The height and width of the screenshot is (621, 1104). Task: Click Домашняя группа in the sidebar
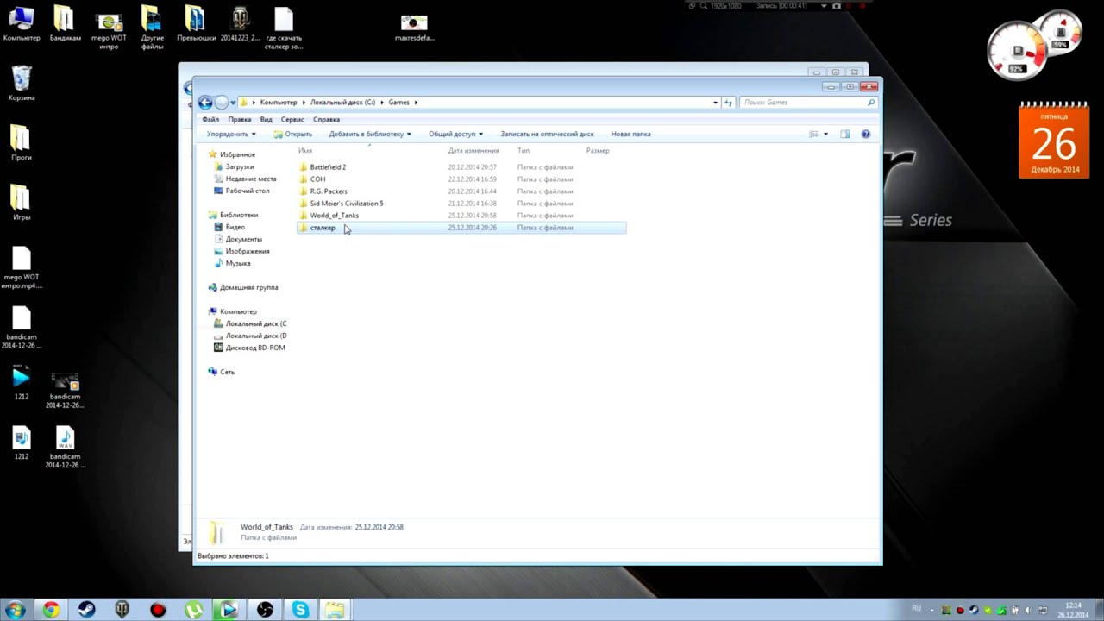[x=248, y=287]
